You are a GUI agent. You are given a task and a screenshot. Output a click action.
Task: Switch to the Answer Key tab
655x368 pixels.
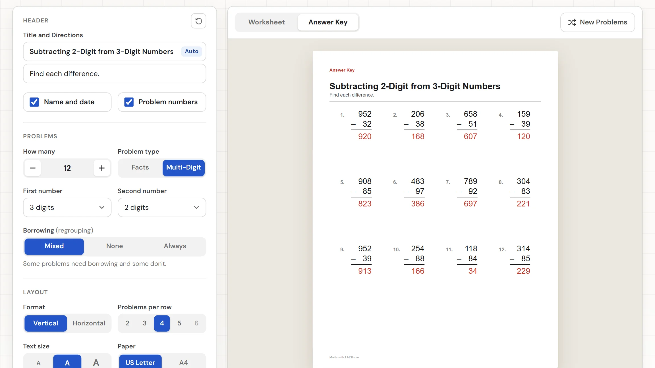328,22
